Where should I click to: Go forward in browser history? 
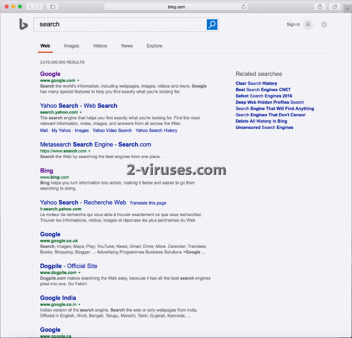(39, 7)
